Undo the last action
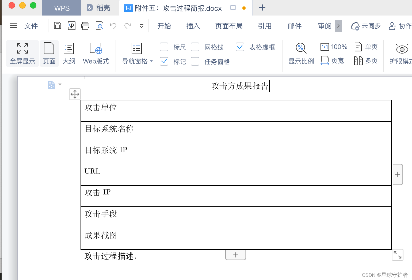 (x=113, y=26)
